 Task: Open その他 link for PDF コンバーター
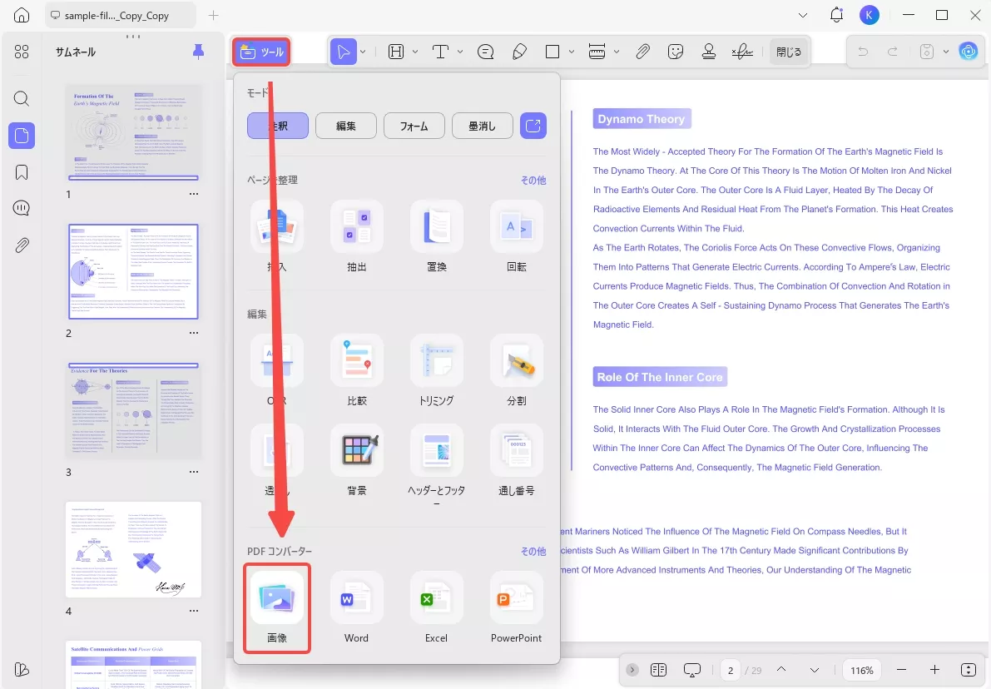(x=533, y=551)
